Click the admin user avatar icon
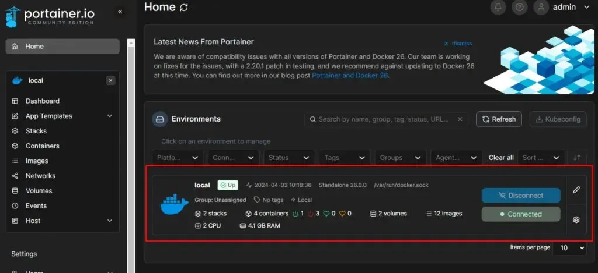Viewport: 598px width, 273px height. [x=541, y=7]
